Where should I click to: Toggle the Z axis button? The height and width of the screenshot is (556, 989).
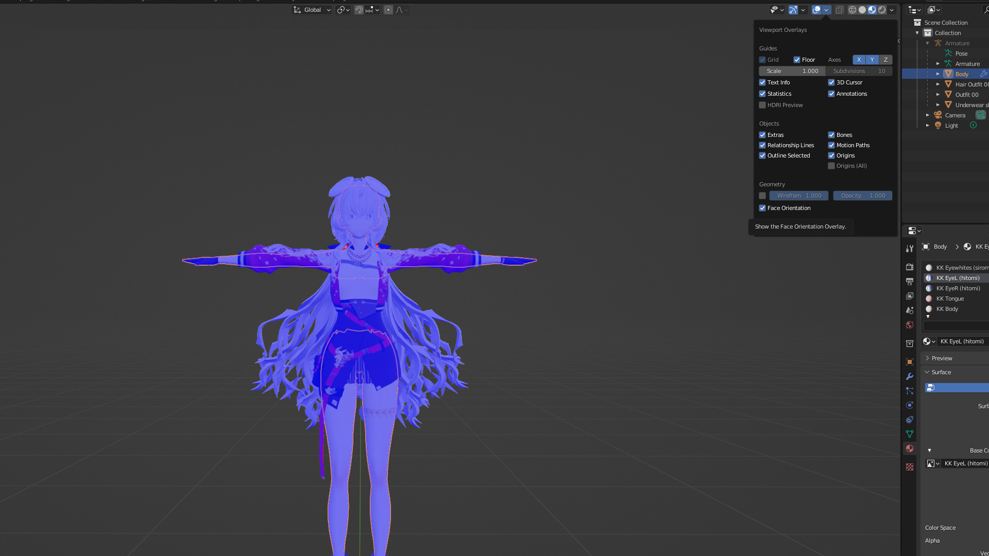click(885, 60)
